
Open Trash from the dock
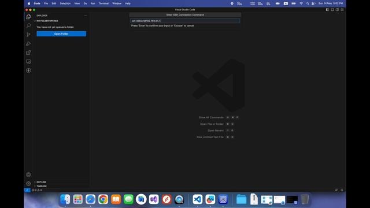(305, 199)
